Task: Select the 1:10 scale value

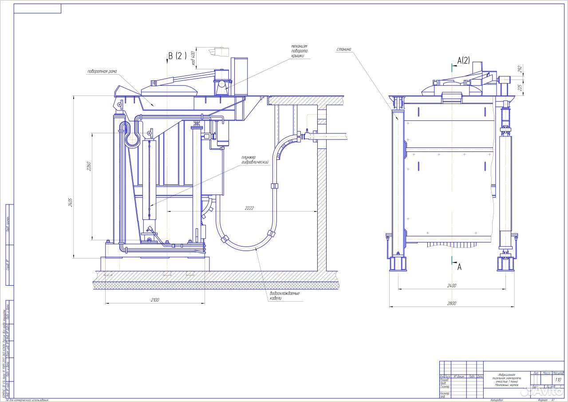Action: (558, 380)
